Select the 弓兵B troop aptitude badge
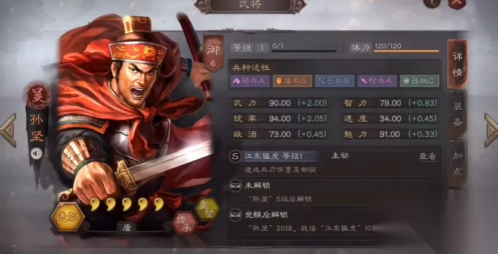Viewport: 498px width, 254px height. point(335,81)
